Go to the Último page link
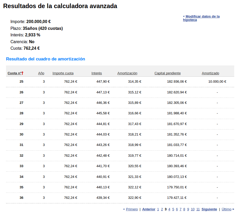Screen dimensions: 246x214 pyautogui.click(x=226, y=209)
